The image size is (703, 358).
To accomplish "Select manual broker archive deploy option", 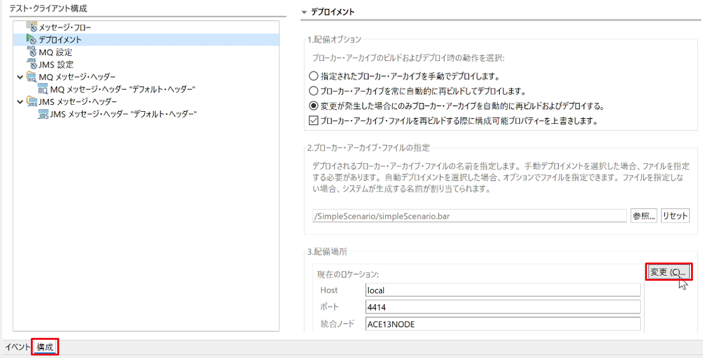I will point(314,76).
